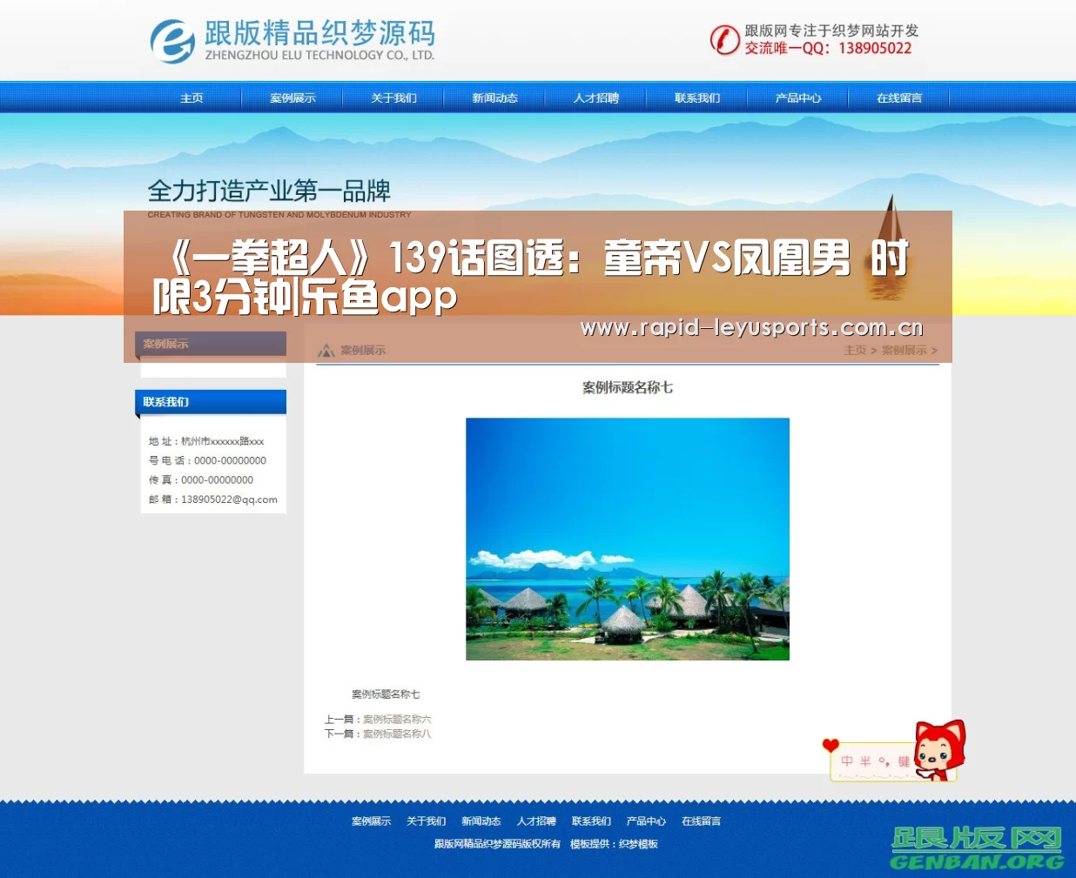Screen dimensions: 1076x878
Task: Open 新闻动态 in the top navigation
Action: point(494,97)
